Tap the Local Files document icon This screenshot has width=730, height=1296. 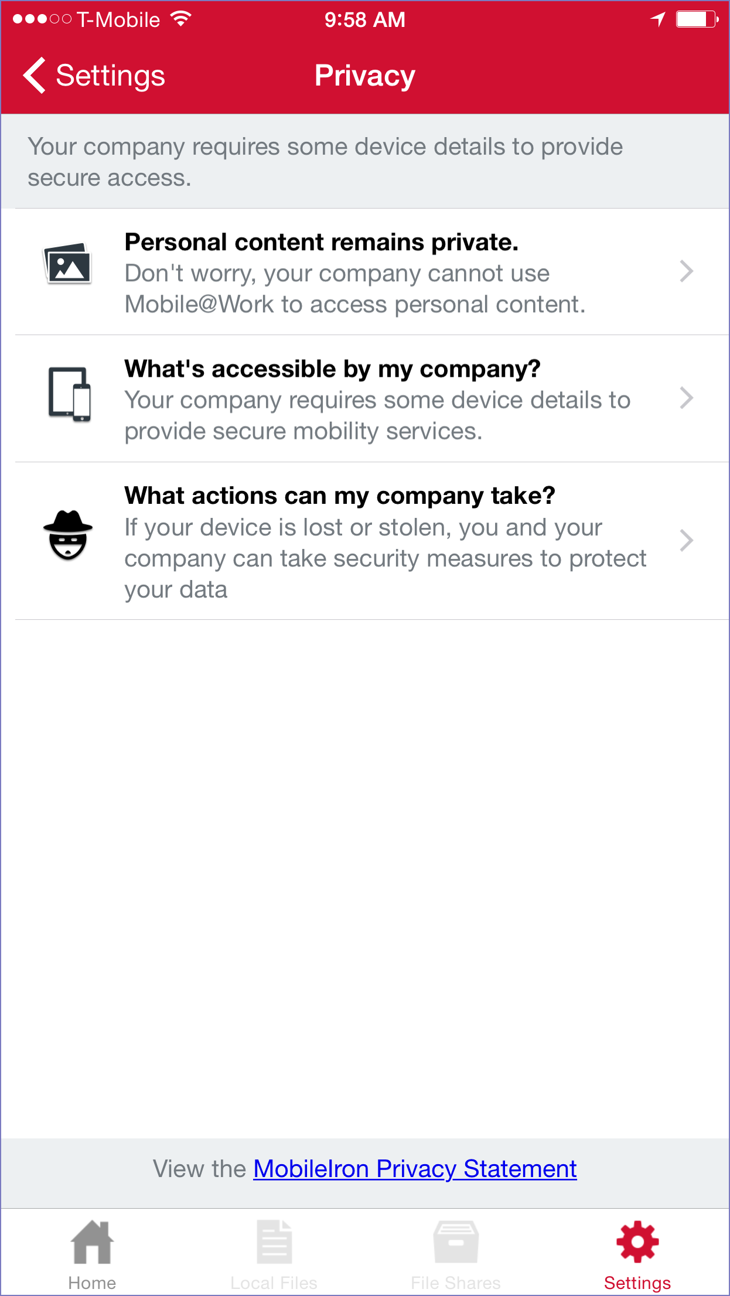click(274, 1242)
